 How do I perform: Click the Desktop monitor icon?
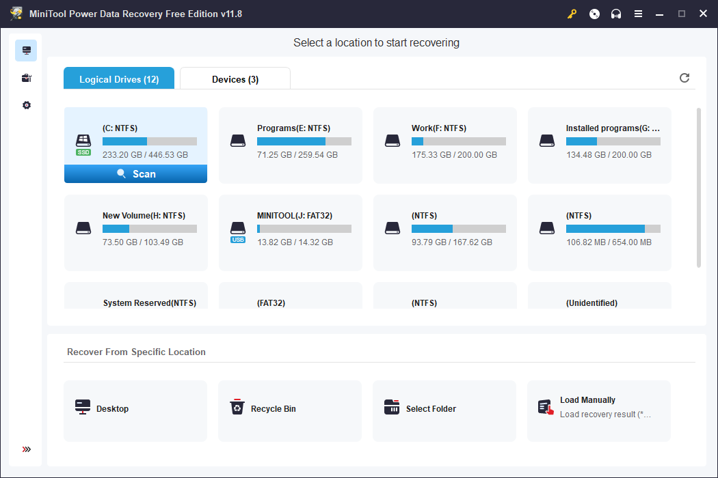tap(83, 407)
